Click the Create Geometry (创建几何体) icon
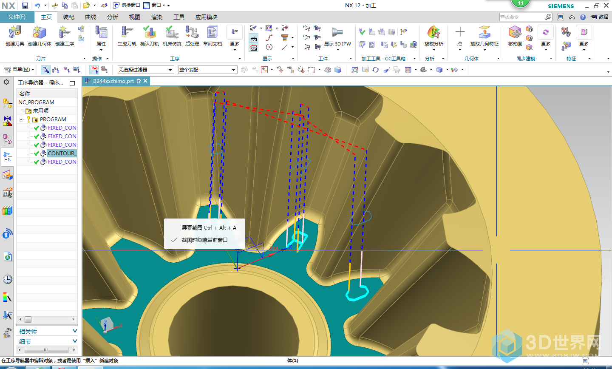Image resolution: width=612 pixels, height=369 pixels. point(40,33)
